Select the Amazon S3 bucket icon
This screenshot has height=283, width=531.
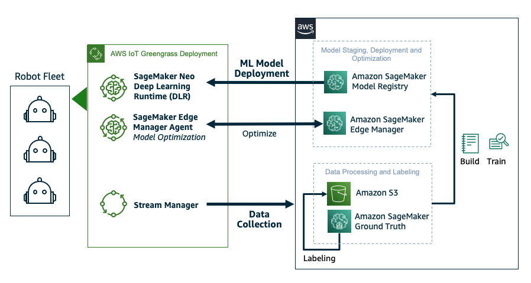339,194
